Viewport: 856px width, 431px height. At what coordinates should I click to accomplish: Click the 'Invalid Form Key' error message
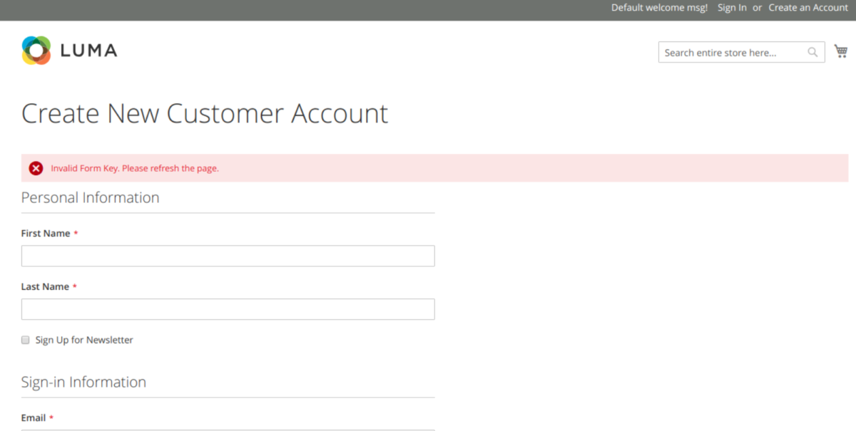(x=135, y=168)
